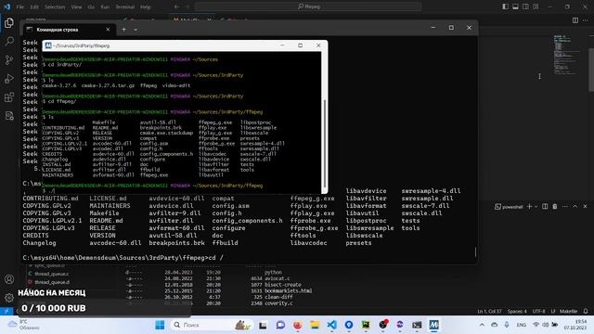Open Selection menu in VS Code
594x334 pixels.
point(55,6)
